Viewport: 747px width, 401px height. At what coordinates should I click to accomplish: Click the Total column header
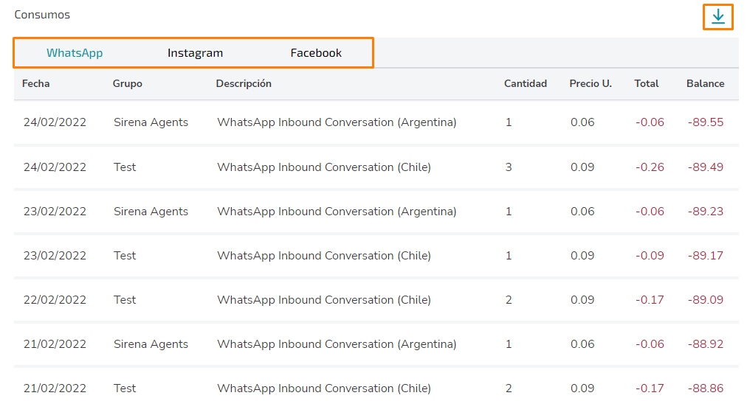[647, 84]
